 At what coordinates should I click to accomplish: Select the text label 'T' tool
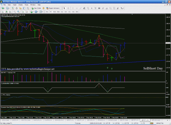pos(95,8)
